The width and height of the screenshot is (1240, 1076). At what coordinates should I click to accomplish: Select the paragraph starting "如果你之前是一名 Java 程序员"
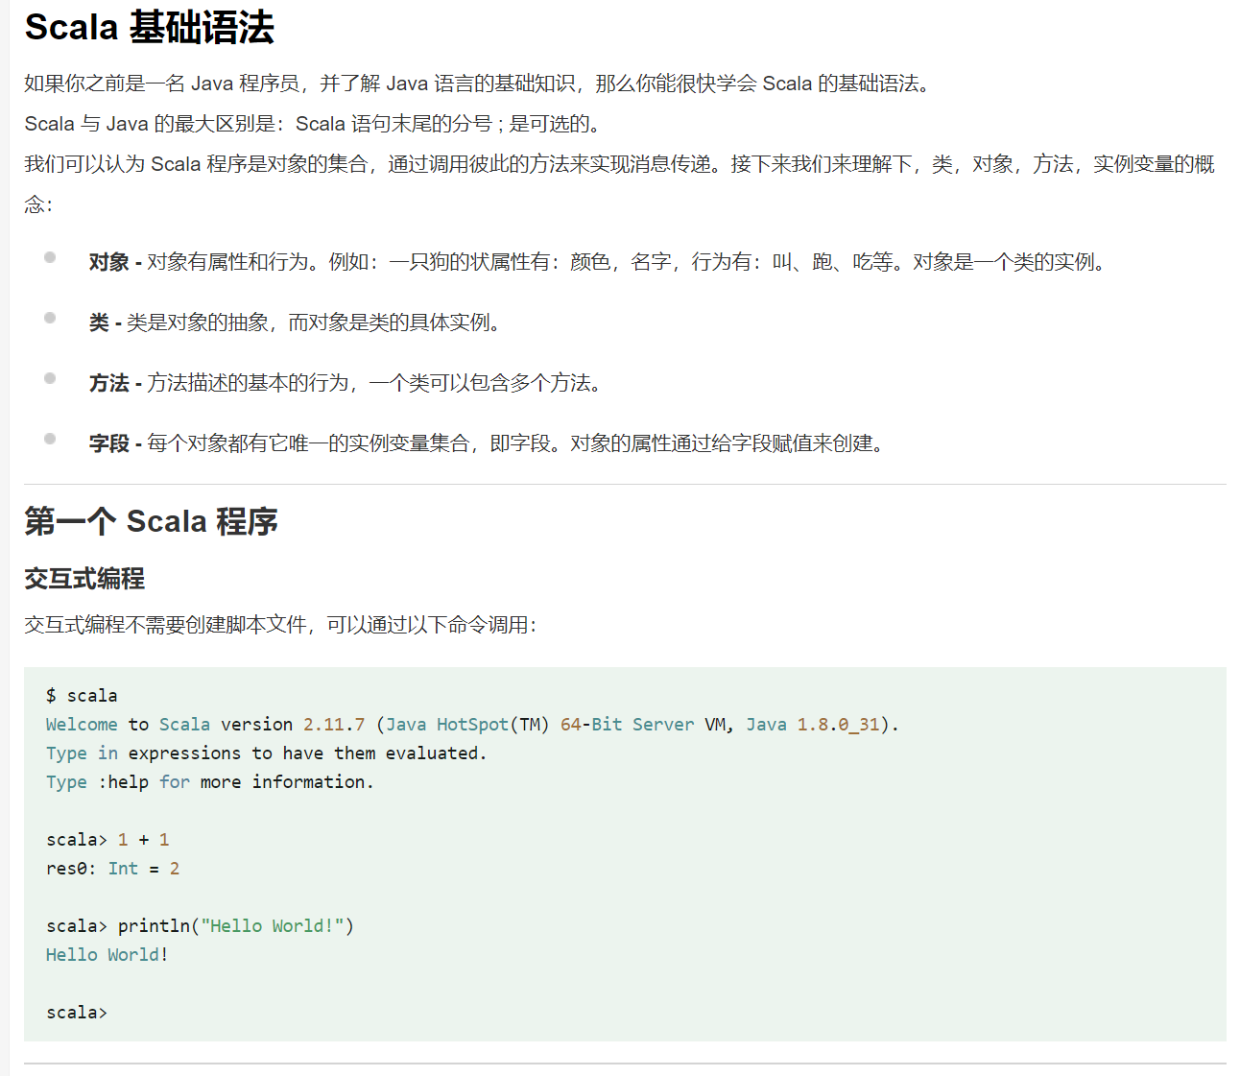478,84
